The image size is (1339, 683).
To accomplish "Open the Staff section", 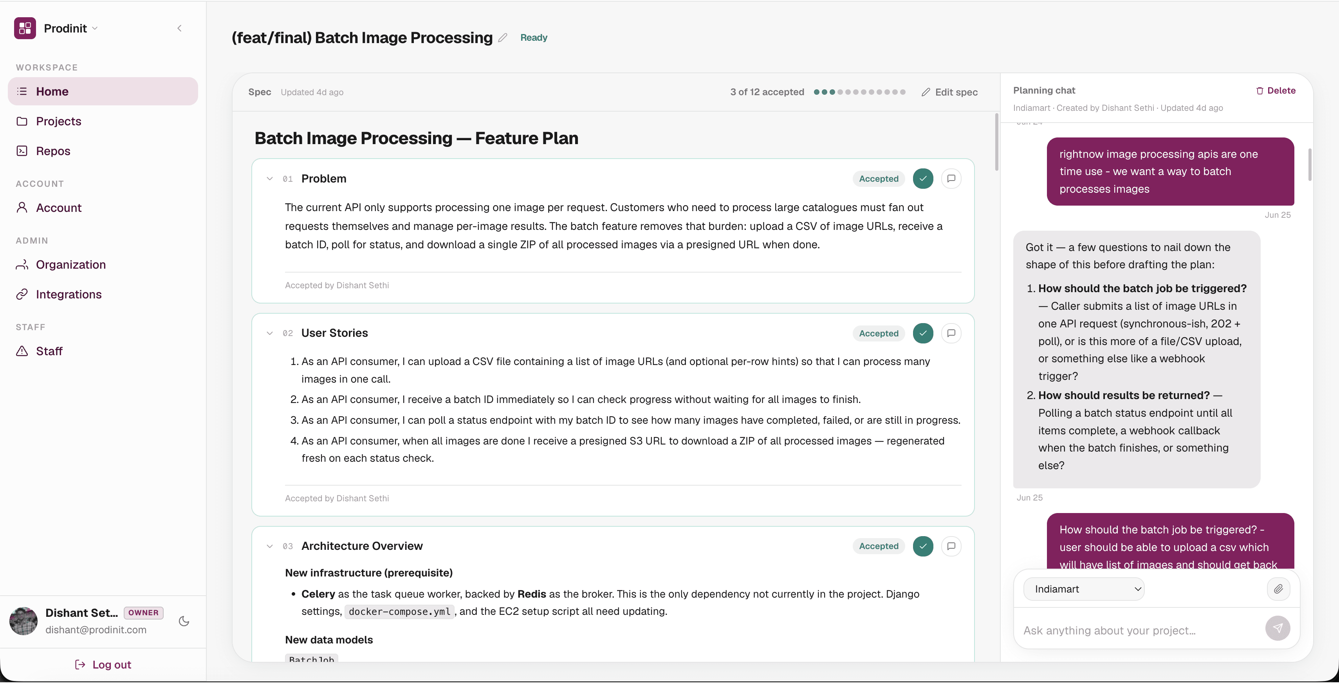I will tap(103, 351).
